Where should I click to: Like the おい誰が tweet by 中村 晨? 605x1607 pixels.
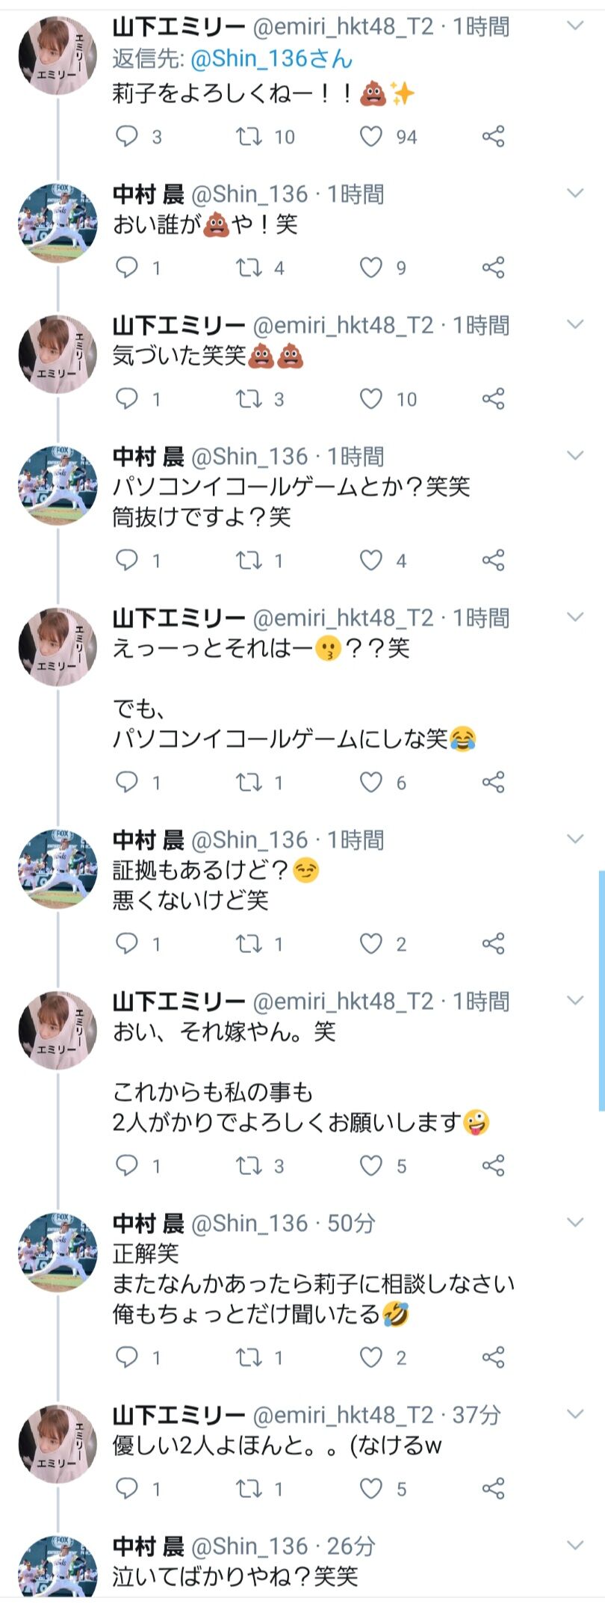click(371, 268)
